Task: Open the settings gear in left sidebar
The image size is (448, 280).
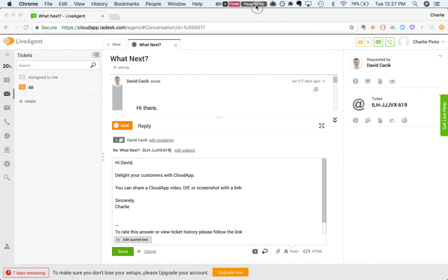Action: coord(7,164)
